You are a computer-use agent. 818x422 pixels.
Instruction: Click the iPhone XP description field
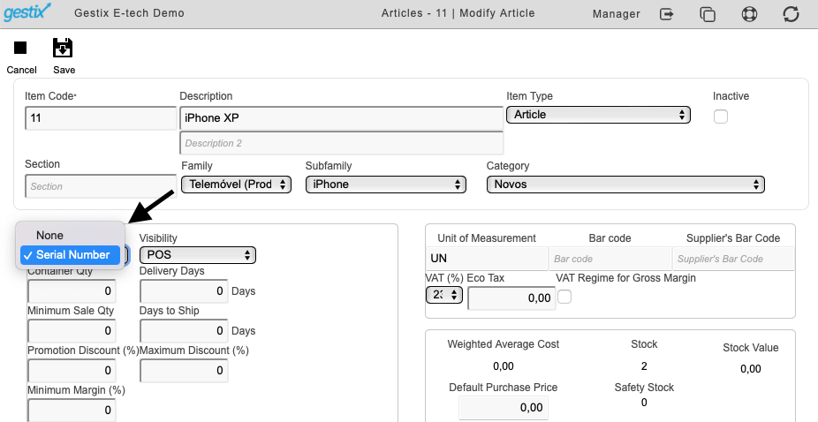click(x=342, y=118)
